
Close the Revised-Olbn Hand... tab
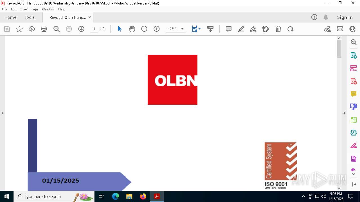click(x=89, y=17)
